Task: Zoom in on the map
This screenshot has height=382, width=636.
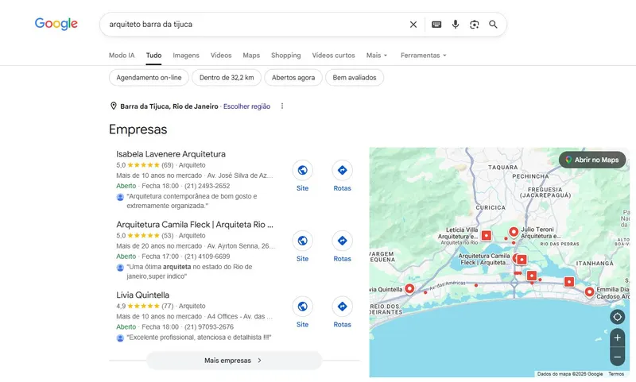Action: click(618, 338)
